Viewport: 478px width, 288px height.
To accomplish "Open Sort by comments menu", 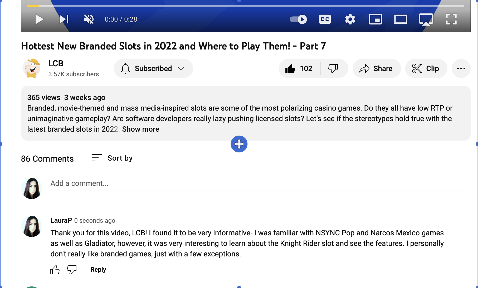I will pyautogui.click(x=112, y=158).
